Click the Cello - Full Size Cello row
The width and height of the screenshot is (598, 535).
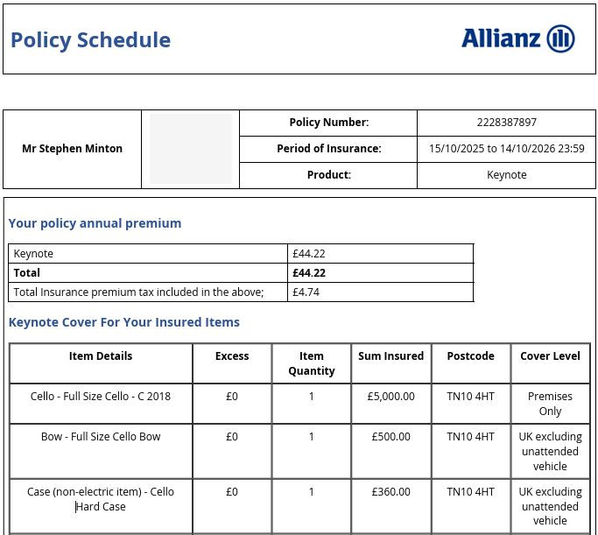point(299,404)
